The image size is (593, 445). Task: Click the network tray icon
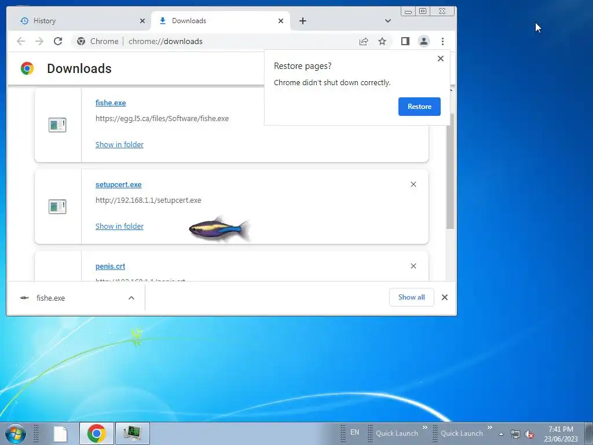coord(515,434)
